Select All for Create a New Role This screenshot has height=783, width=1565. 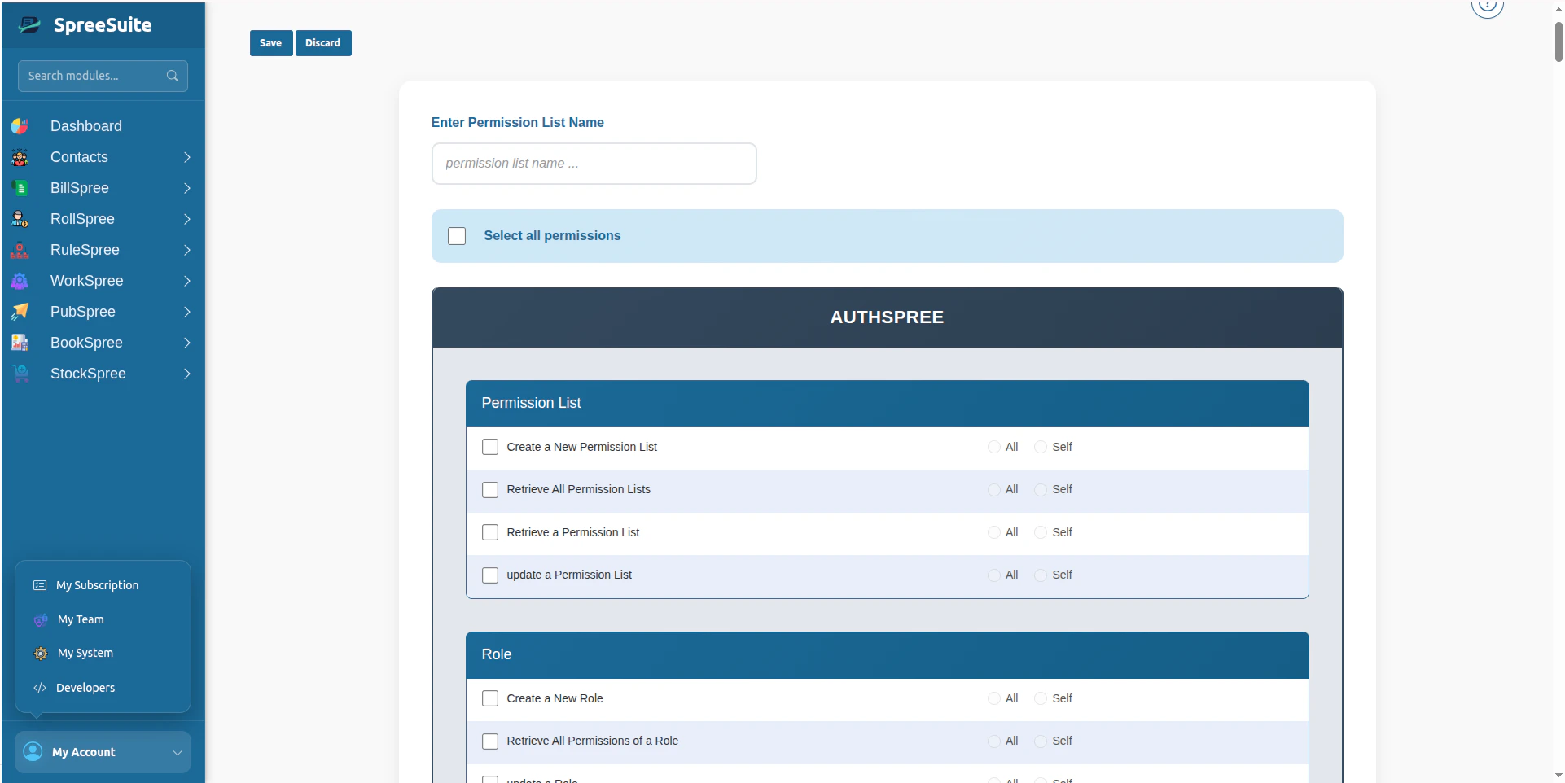click(x=993, y=698)
